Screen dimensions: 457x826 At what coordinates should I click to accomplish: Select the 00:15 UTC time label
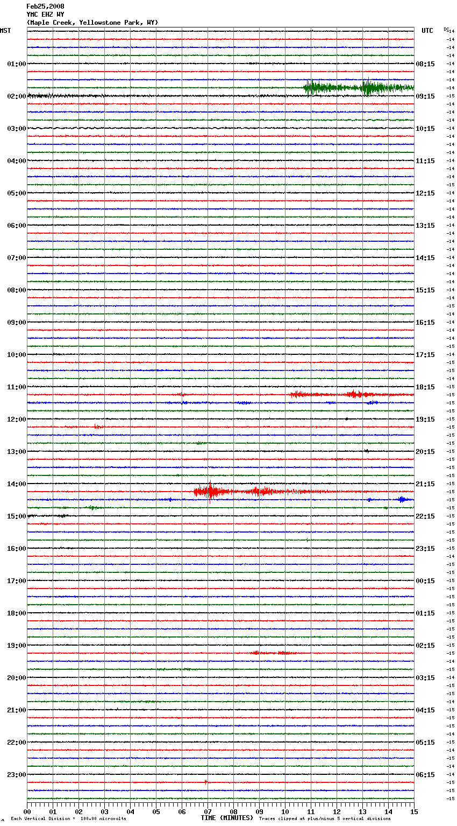[x=425, y=581]
